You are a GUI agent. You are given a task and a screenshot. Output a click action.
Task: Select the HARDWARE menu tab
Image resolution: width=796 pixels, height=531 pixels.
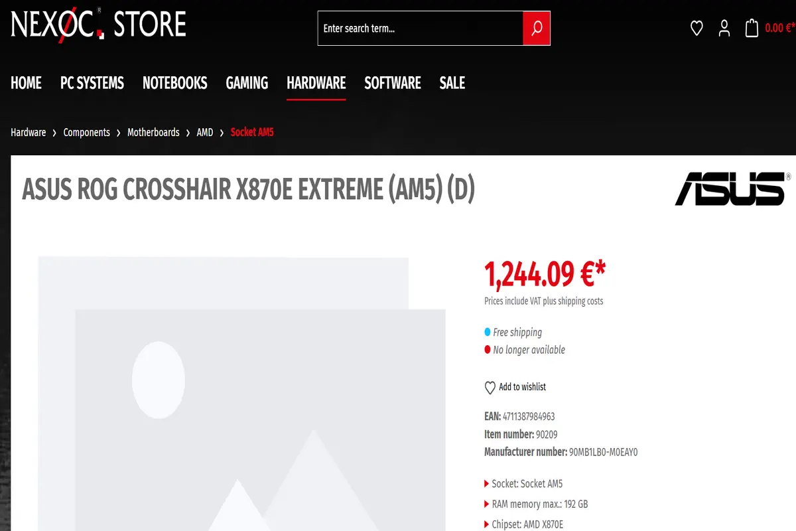316,83
